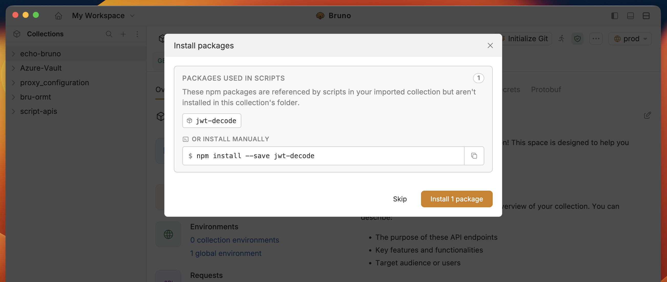Select the script-apis collection
The image size is (667, 282).
pos(76,111)
